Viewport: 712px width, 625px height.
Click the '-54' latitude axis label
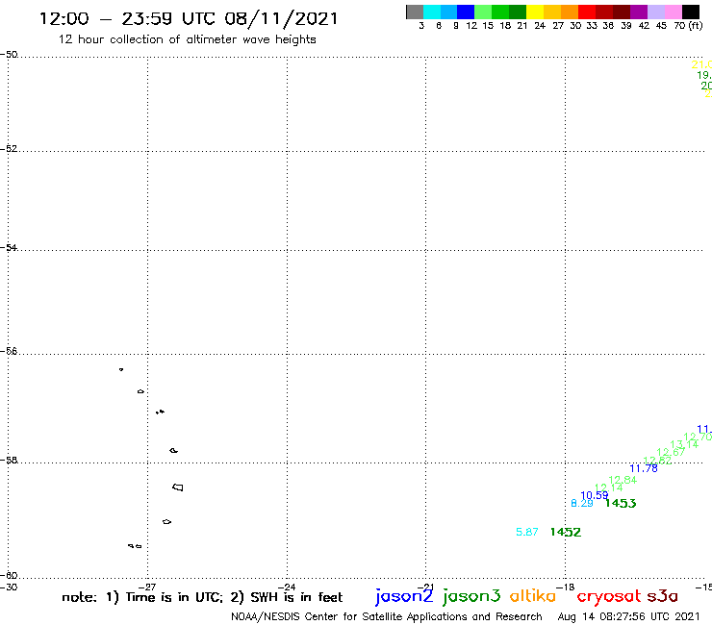click(x=9, y=248)
